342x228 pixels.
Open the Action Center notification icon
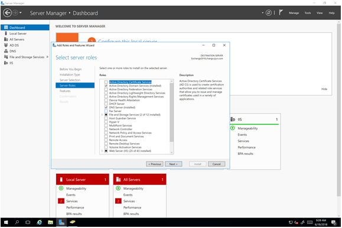click(x=334, y=222)
